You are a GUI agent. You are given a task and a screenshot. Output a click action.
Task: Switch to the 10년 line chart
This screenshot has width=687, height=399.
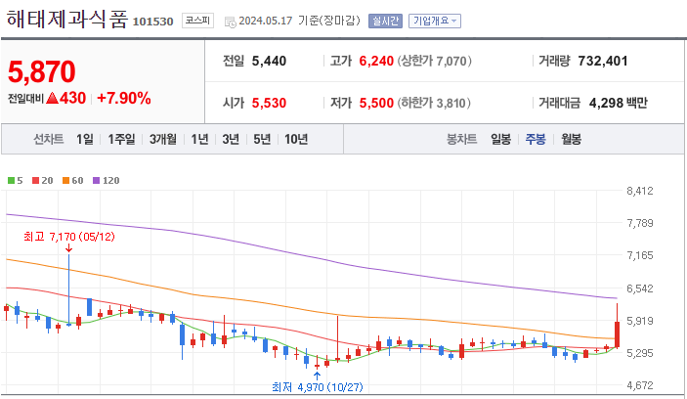296,139
